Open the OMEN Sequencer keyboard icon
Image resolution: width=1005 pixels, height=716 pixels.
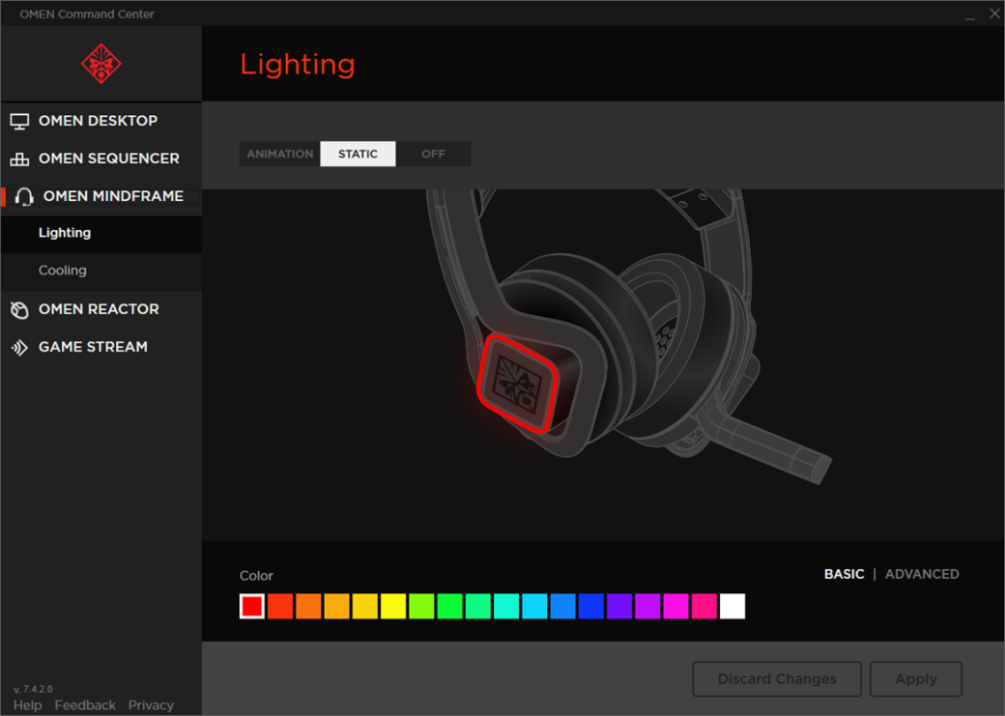[19, 159]
